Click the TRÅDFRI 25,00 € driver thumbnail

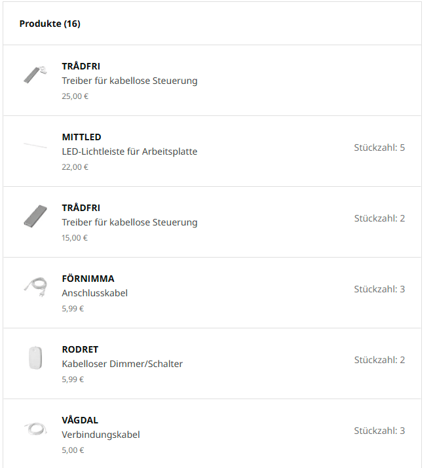tap(35, 75)
